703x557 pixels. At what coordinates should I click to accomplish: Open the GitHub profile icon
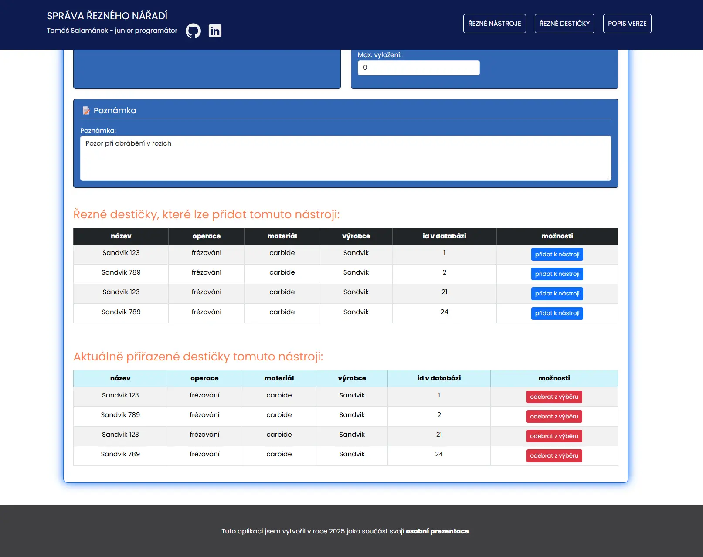193,31
